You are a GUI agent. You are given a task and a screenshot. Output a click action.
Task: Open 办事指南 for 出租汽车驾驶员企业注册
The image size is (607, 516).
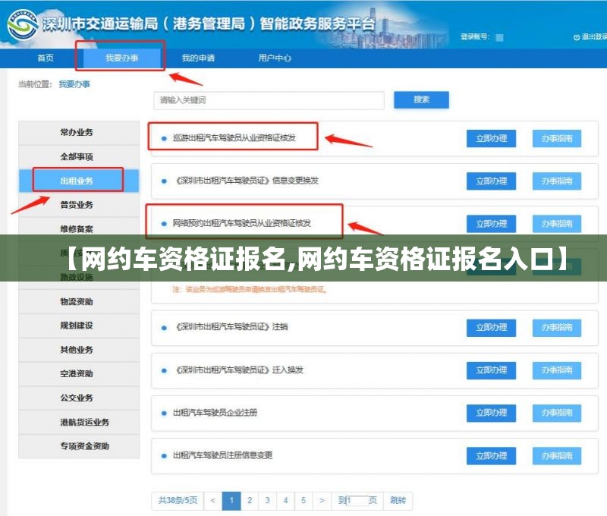[x=557, y=413]
